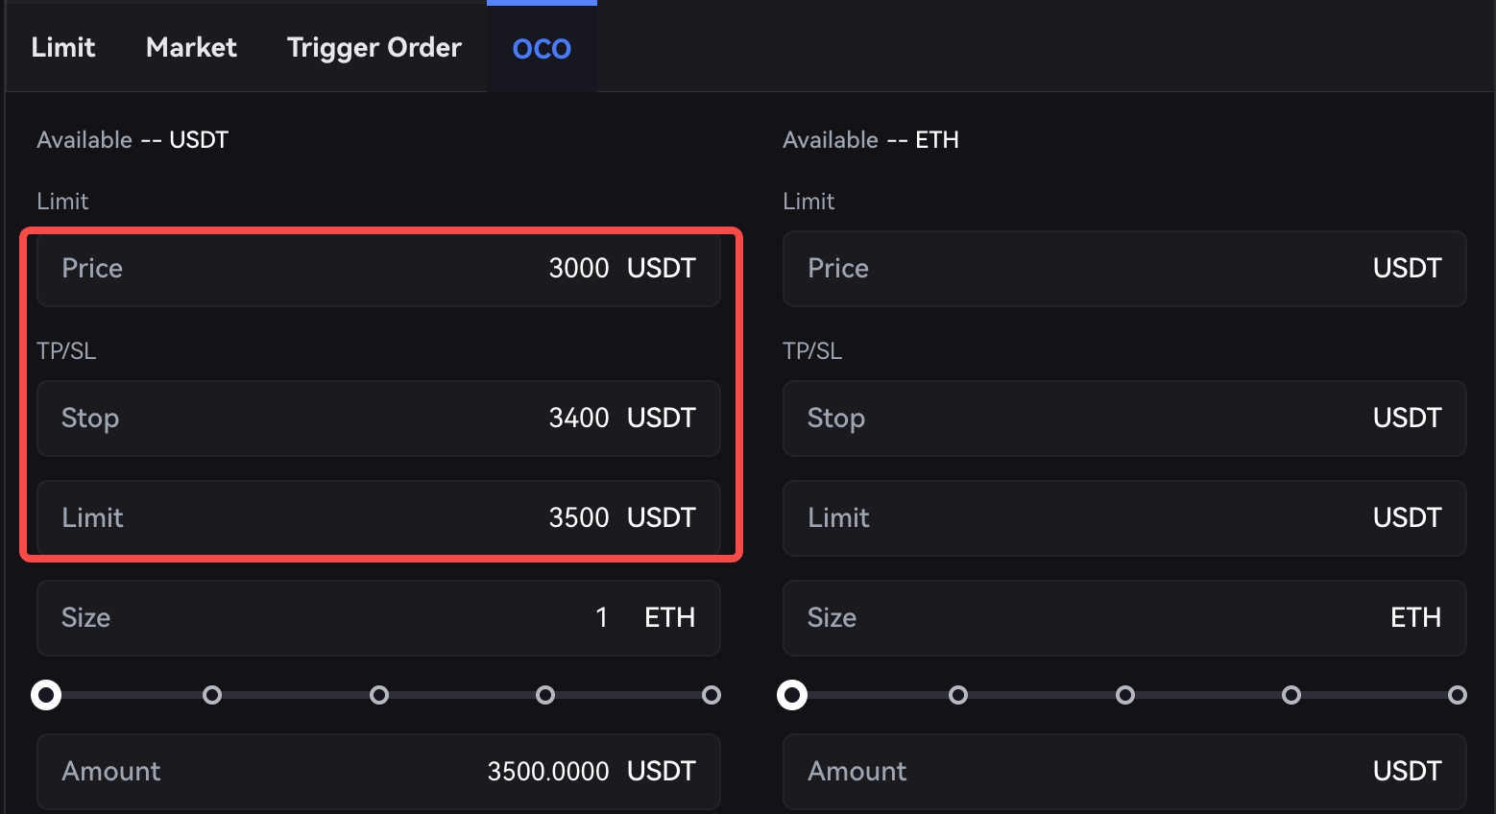This screenshot has height=814, width=1496.
Task: Click the ETH-side slider handle at start
Action: (x=792, y=695)
